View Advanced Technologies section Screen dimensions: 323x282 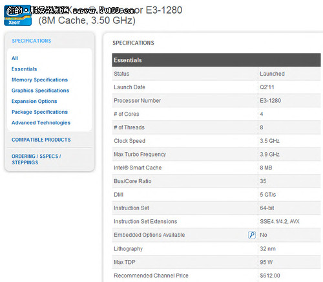[x=41, y=123]
